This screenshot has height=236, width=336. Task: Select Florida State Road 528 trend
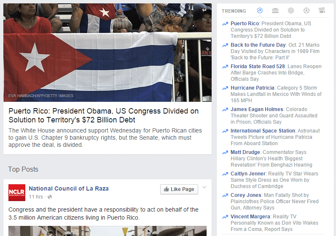click(258, 66)
